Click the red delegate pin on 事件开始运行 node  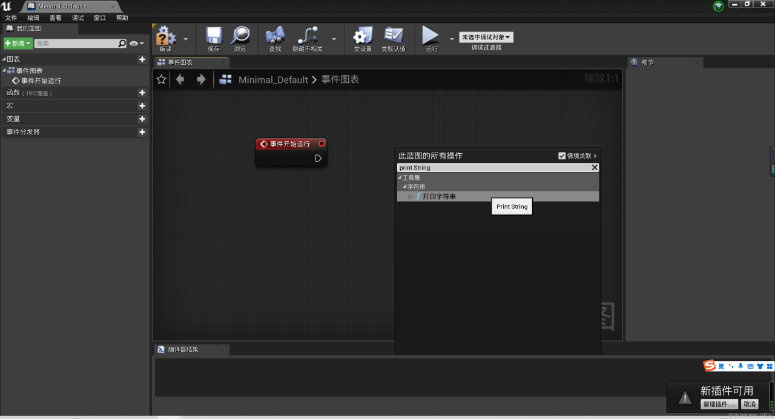coord(322,144)
